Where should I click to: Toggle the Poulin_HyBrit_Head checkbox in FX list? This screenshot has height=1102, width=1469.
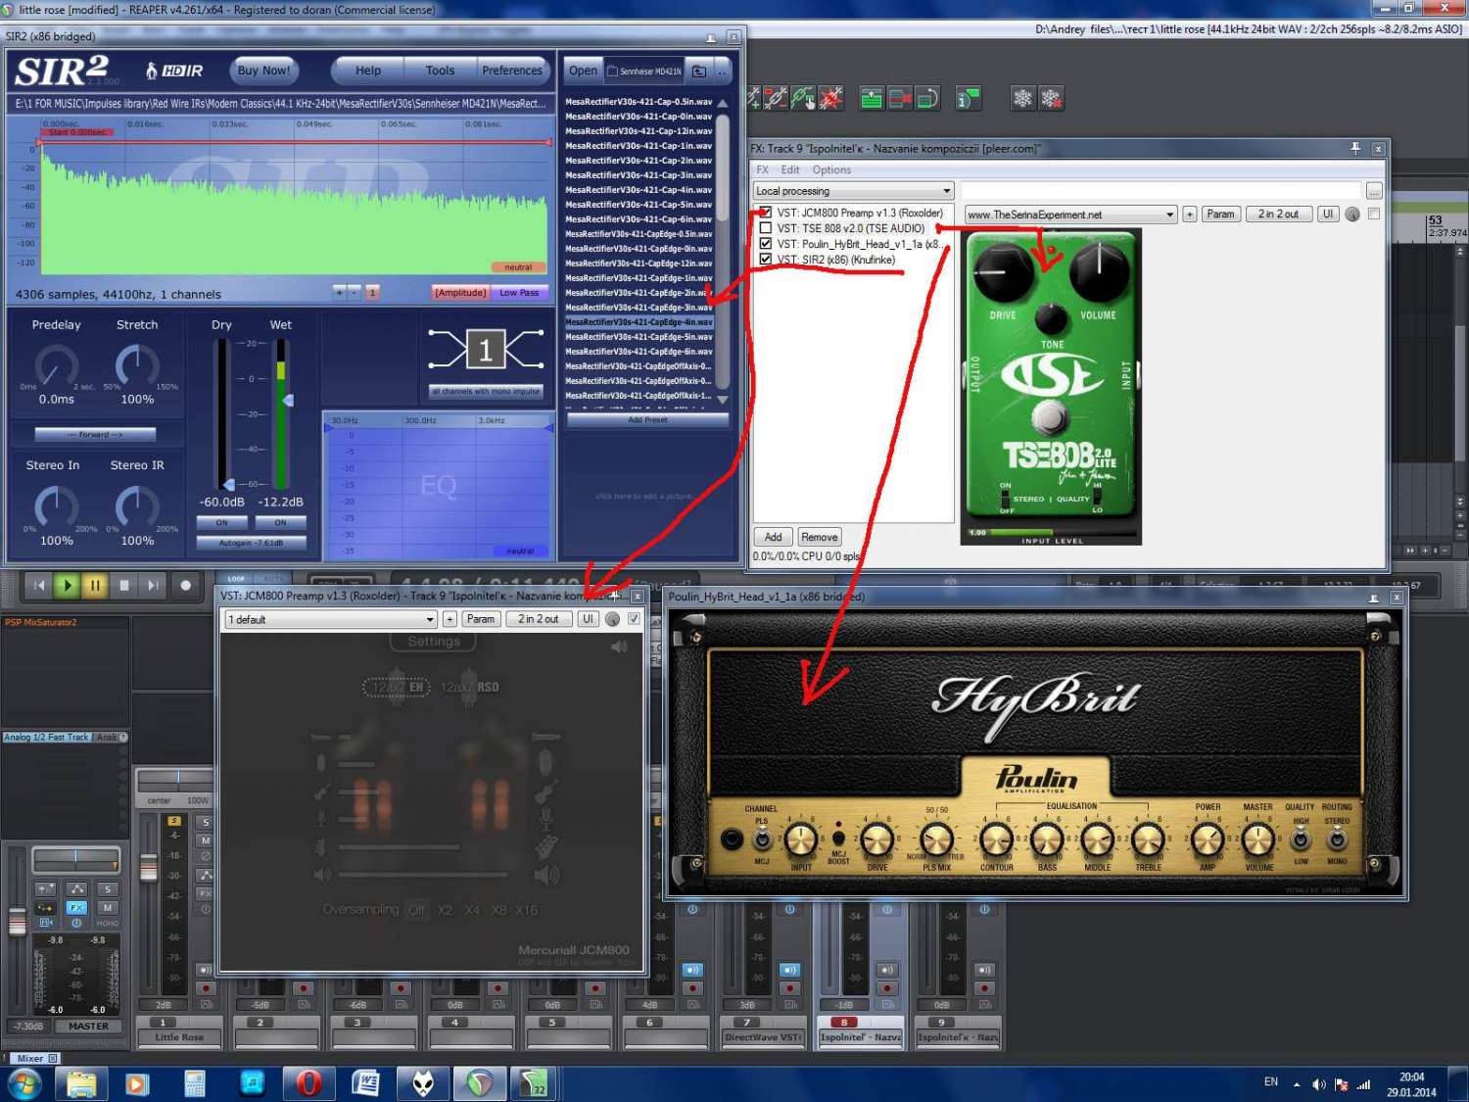coord(766,244)
